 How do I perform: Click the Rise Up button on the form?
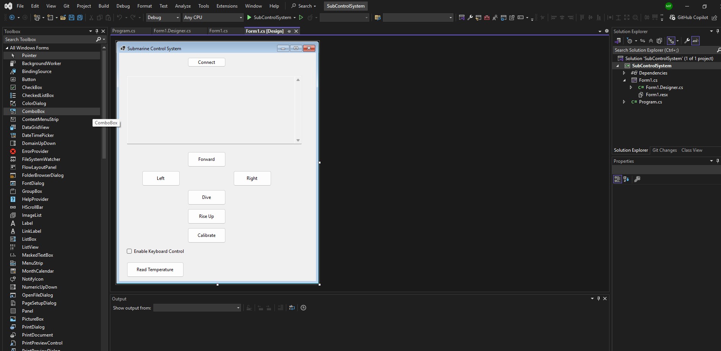click(x=207, y=216)
